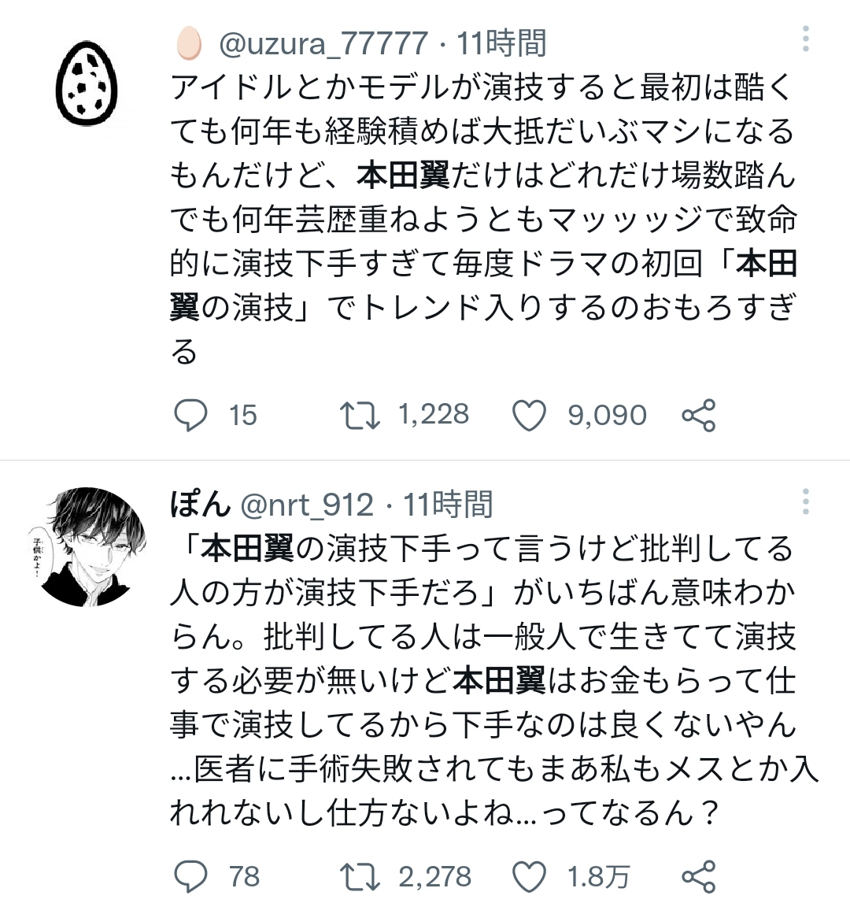
Task: Retweet the tweet with 2,278 retweets
Action: coord(360,876)
